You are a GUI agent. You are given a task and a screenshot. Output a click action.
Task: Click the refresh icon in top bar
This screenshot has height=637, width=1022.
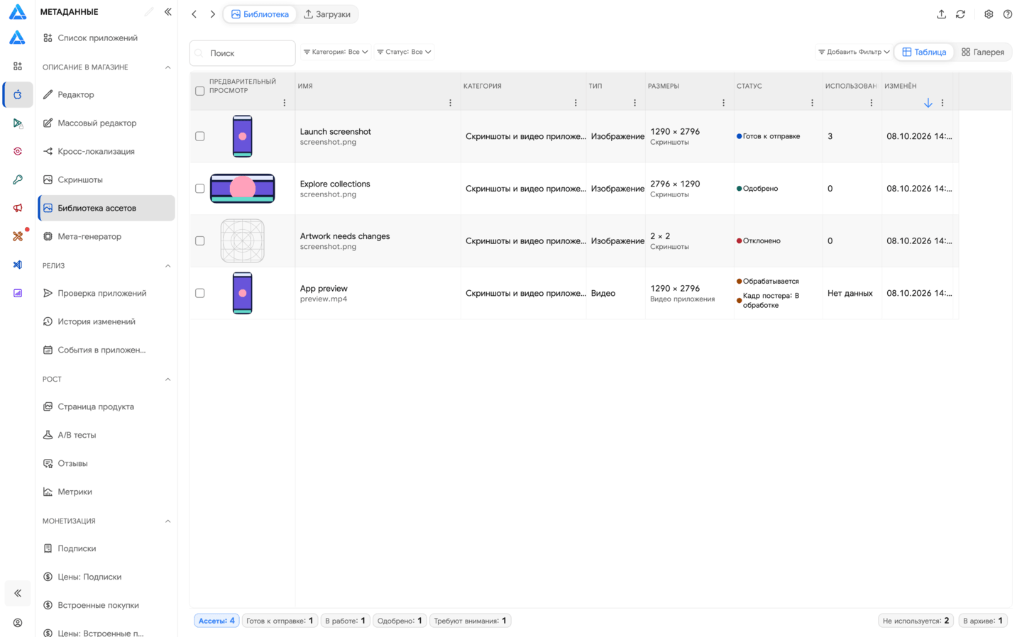pyautogui.click(x=960, y=14)
